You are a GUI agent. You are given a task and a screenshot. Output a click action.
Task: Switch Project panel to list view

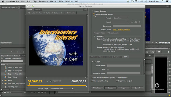[x=2, y=92]
